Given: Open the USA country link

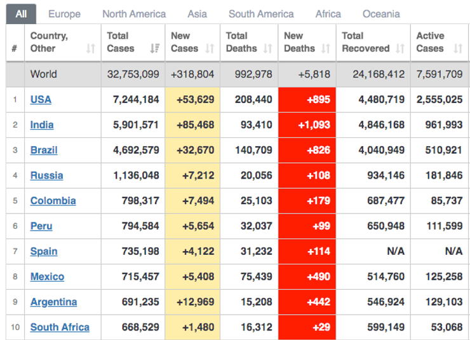Looking at the screenshot, I should [x=41, y=100].
